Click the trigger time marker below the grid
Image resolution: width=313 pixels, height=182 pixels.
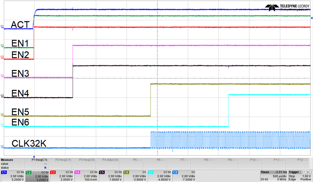coord(34,156)
